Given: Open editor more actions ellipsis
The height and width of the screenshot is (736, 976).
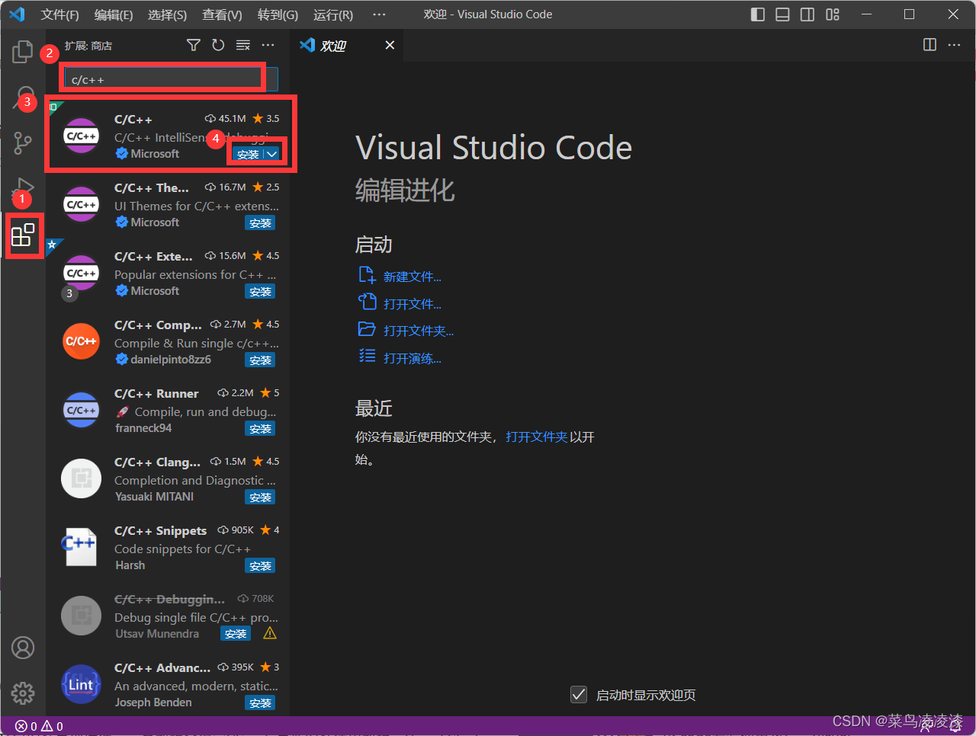Looking at the screenshot, I should [954, 45].
